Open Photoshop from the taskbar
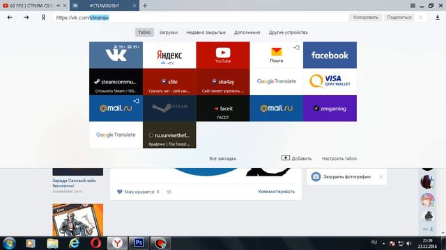Image resolution: width=446 pixels, height=250 pixels. pos(139,243)
